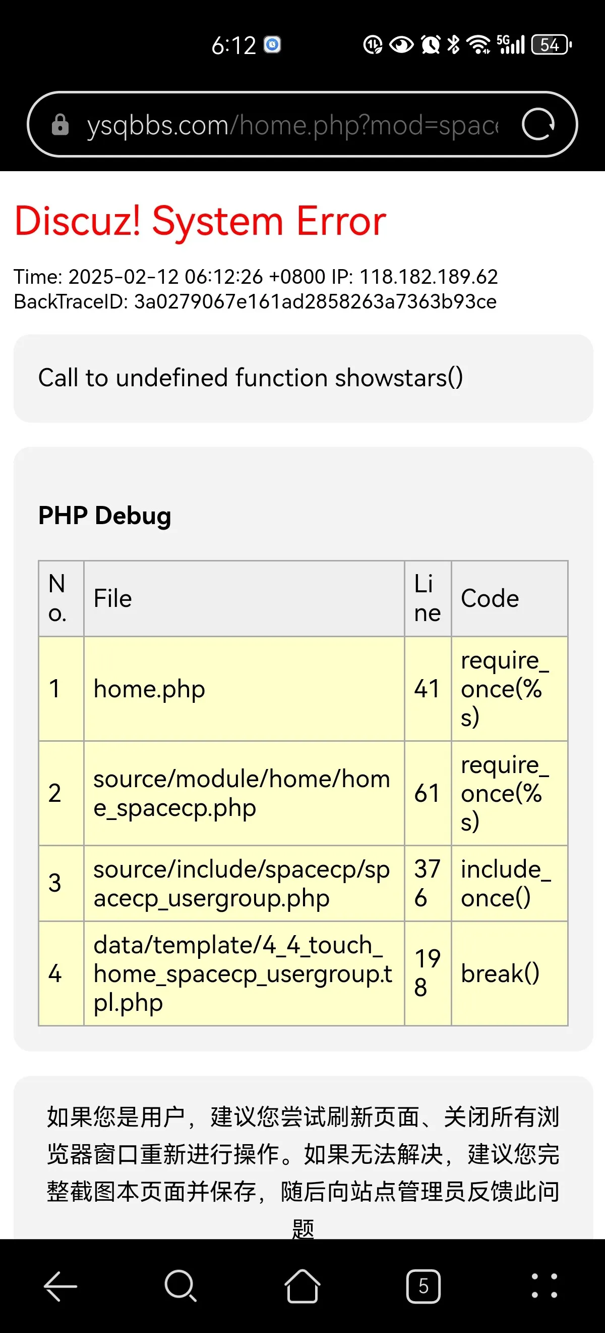
Task: Click the 'Code' column header
Action: click(509, 599)
